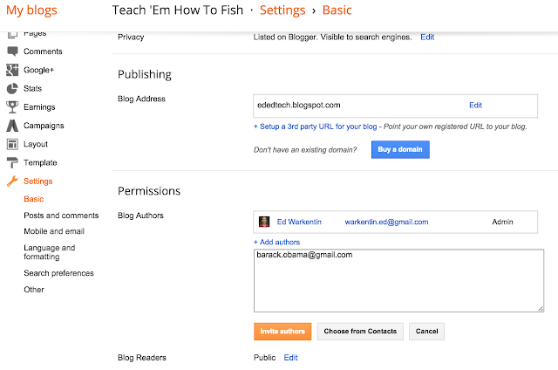Open Search preferences settings
Image resolution: width=558 pixels, height=370 pixels.
tap(58, 273)
